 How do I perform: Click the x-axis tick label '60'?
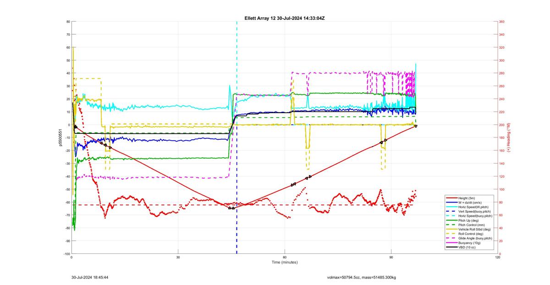(x=285, y=258)
